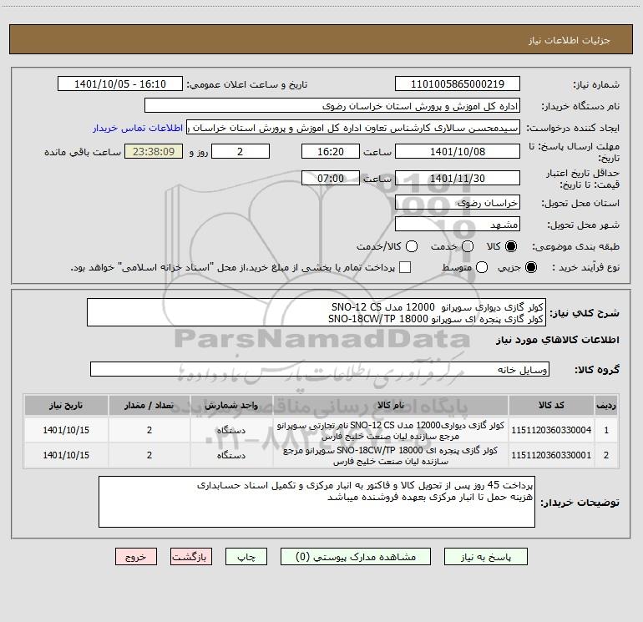Open مشاهده مدارک پیوستی (0) button
Image resolution: width=643 pixels, height=622 pixels.
tap(356, 557)
